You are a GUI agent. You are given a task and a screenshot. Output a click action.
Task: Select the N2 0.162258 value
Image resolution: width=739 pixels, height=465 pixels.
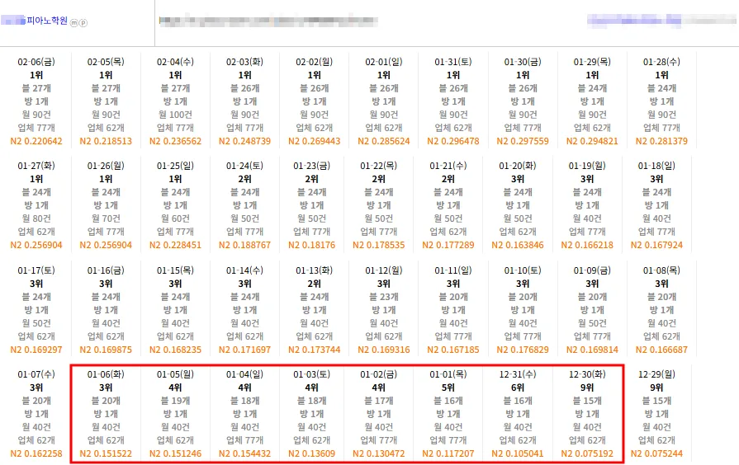click(x=36, y=453)
